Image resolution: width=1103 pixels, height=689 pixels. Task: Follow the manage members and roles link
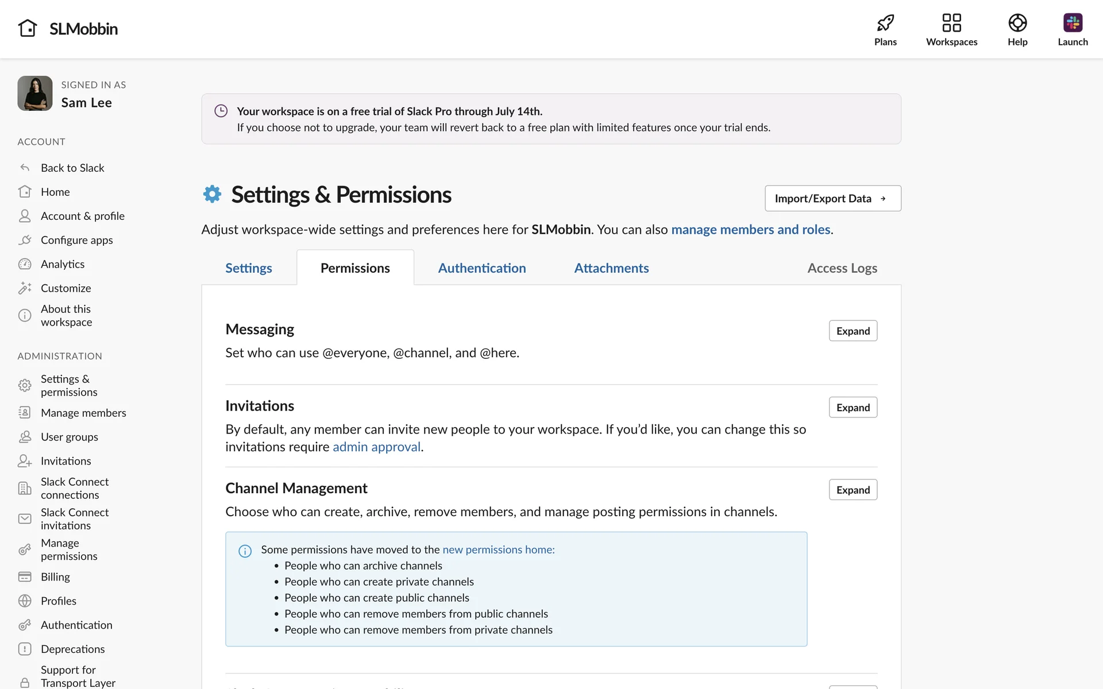pos(750,230)
